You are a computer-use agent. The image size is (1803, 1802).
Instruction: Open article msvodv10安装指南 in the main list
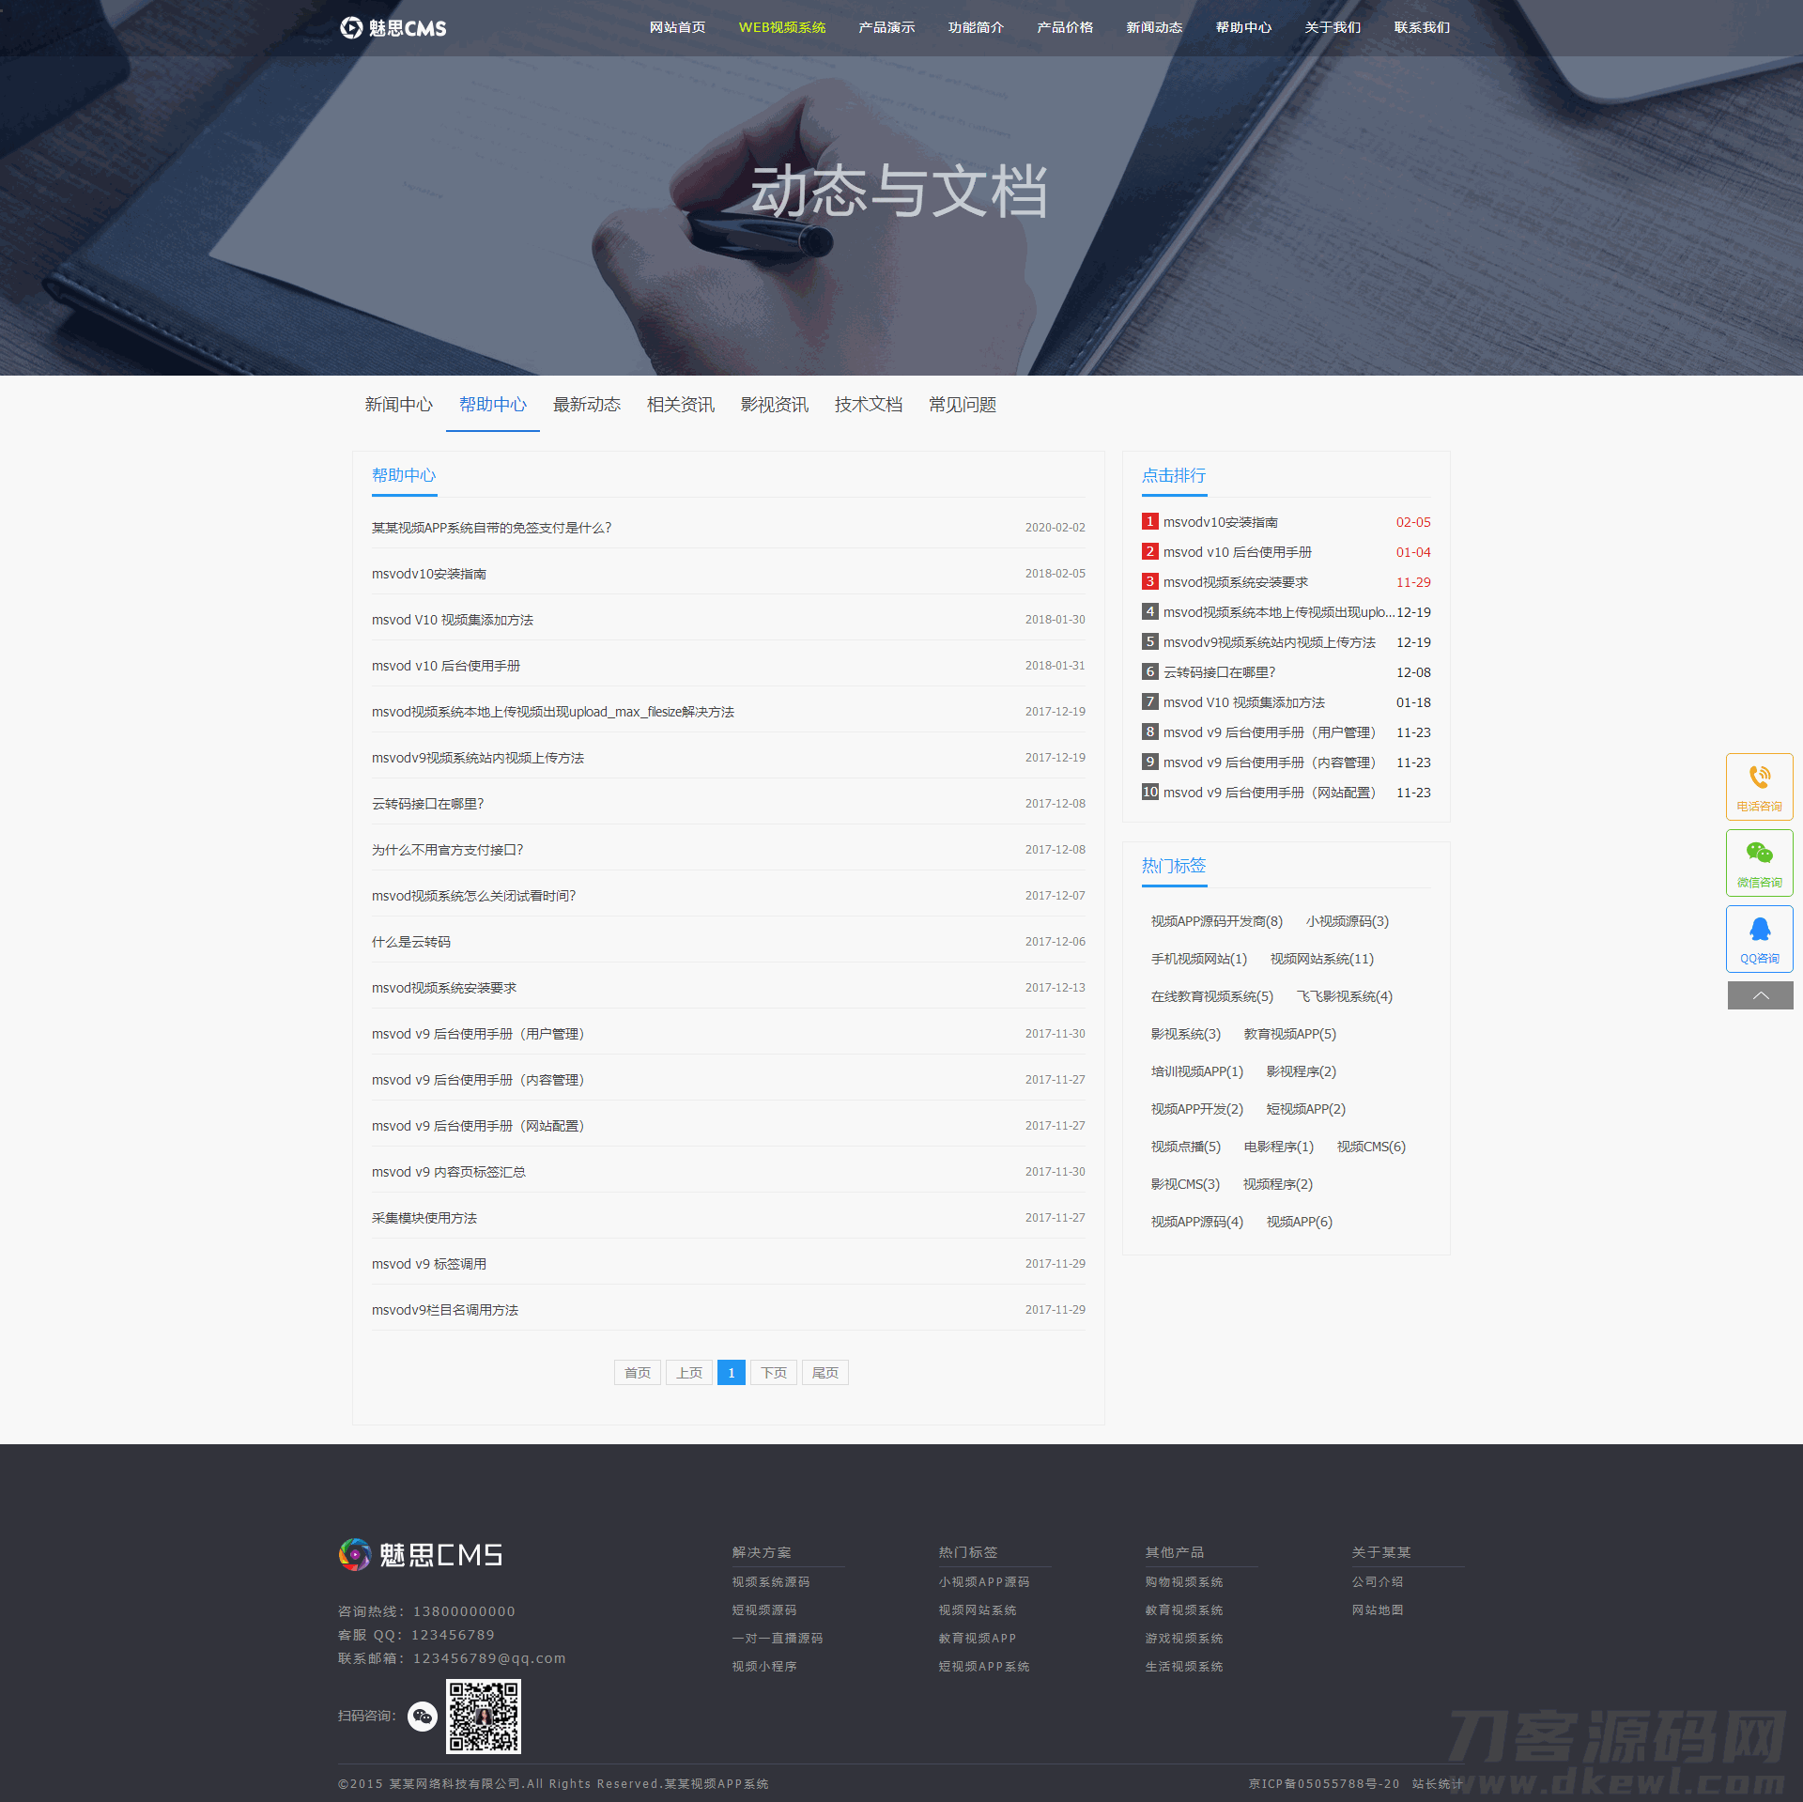(429, 574)
